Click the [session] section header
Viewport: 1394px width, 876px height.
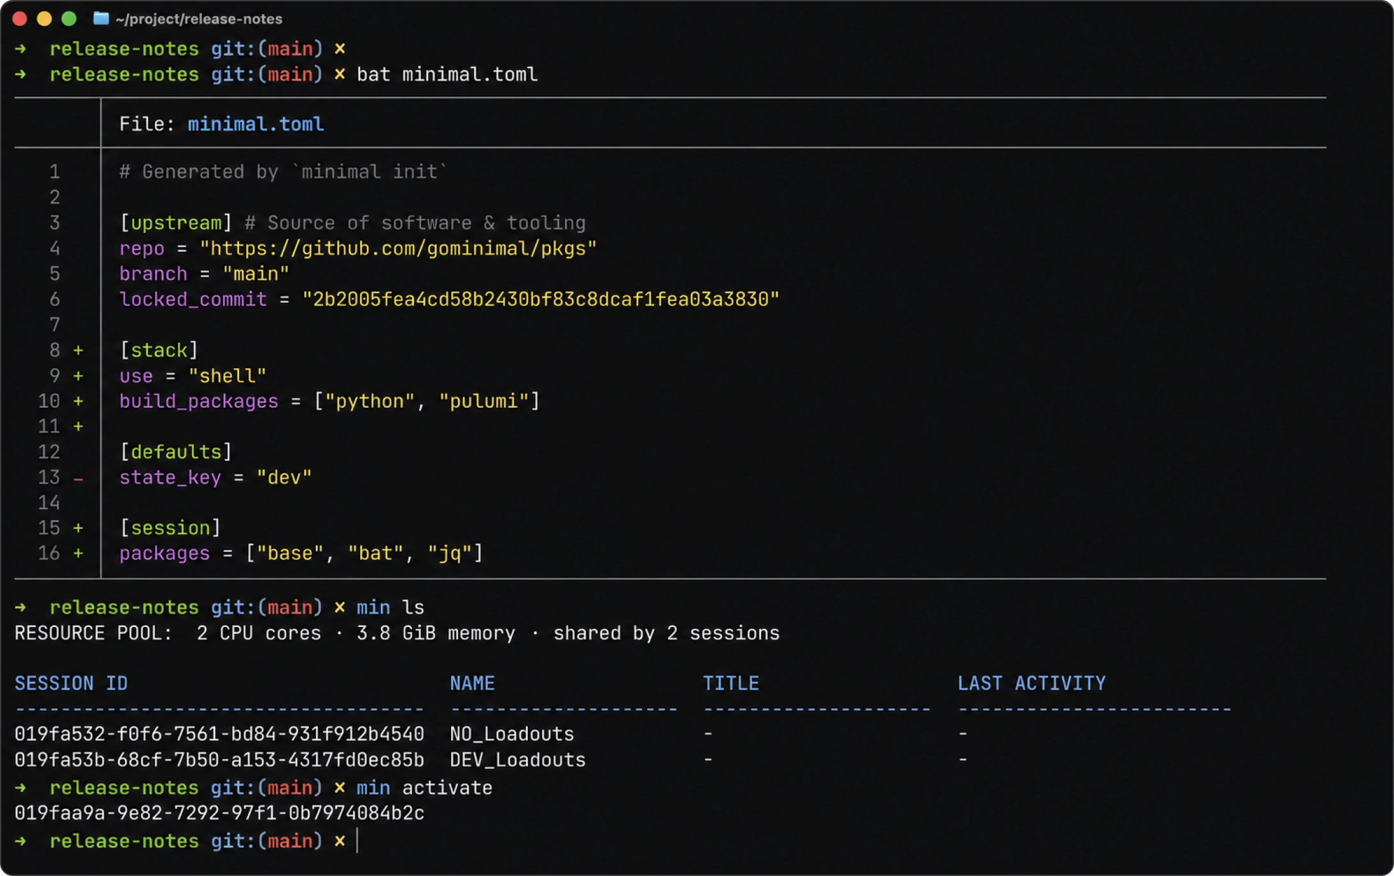(170, 528)
